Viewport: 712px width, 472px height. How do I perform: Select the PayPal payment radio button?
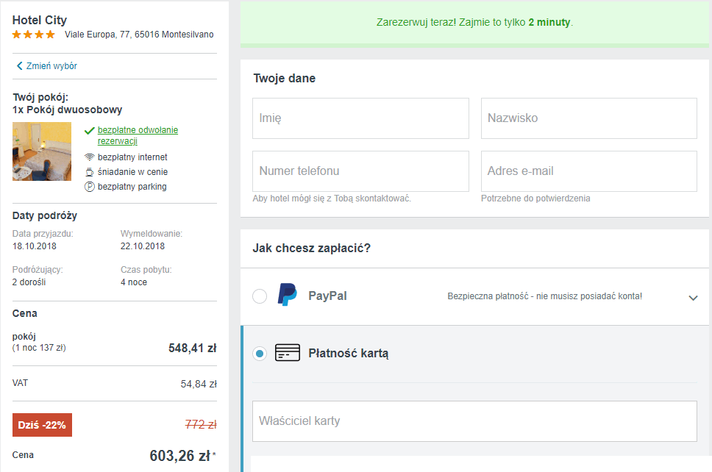260,296
